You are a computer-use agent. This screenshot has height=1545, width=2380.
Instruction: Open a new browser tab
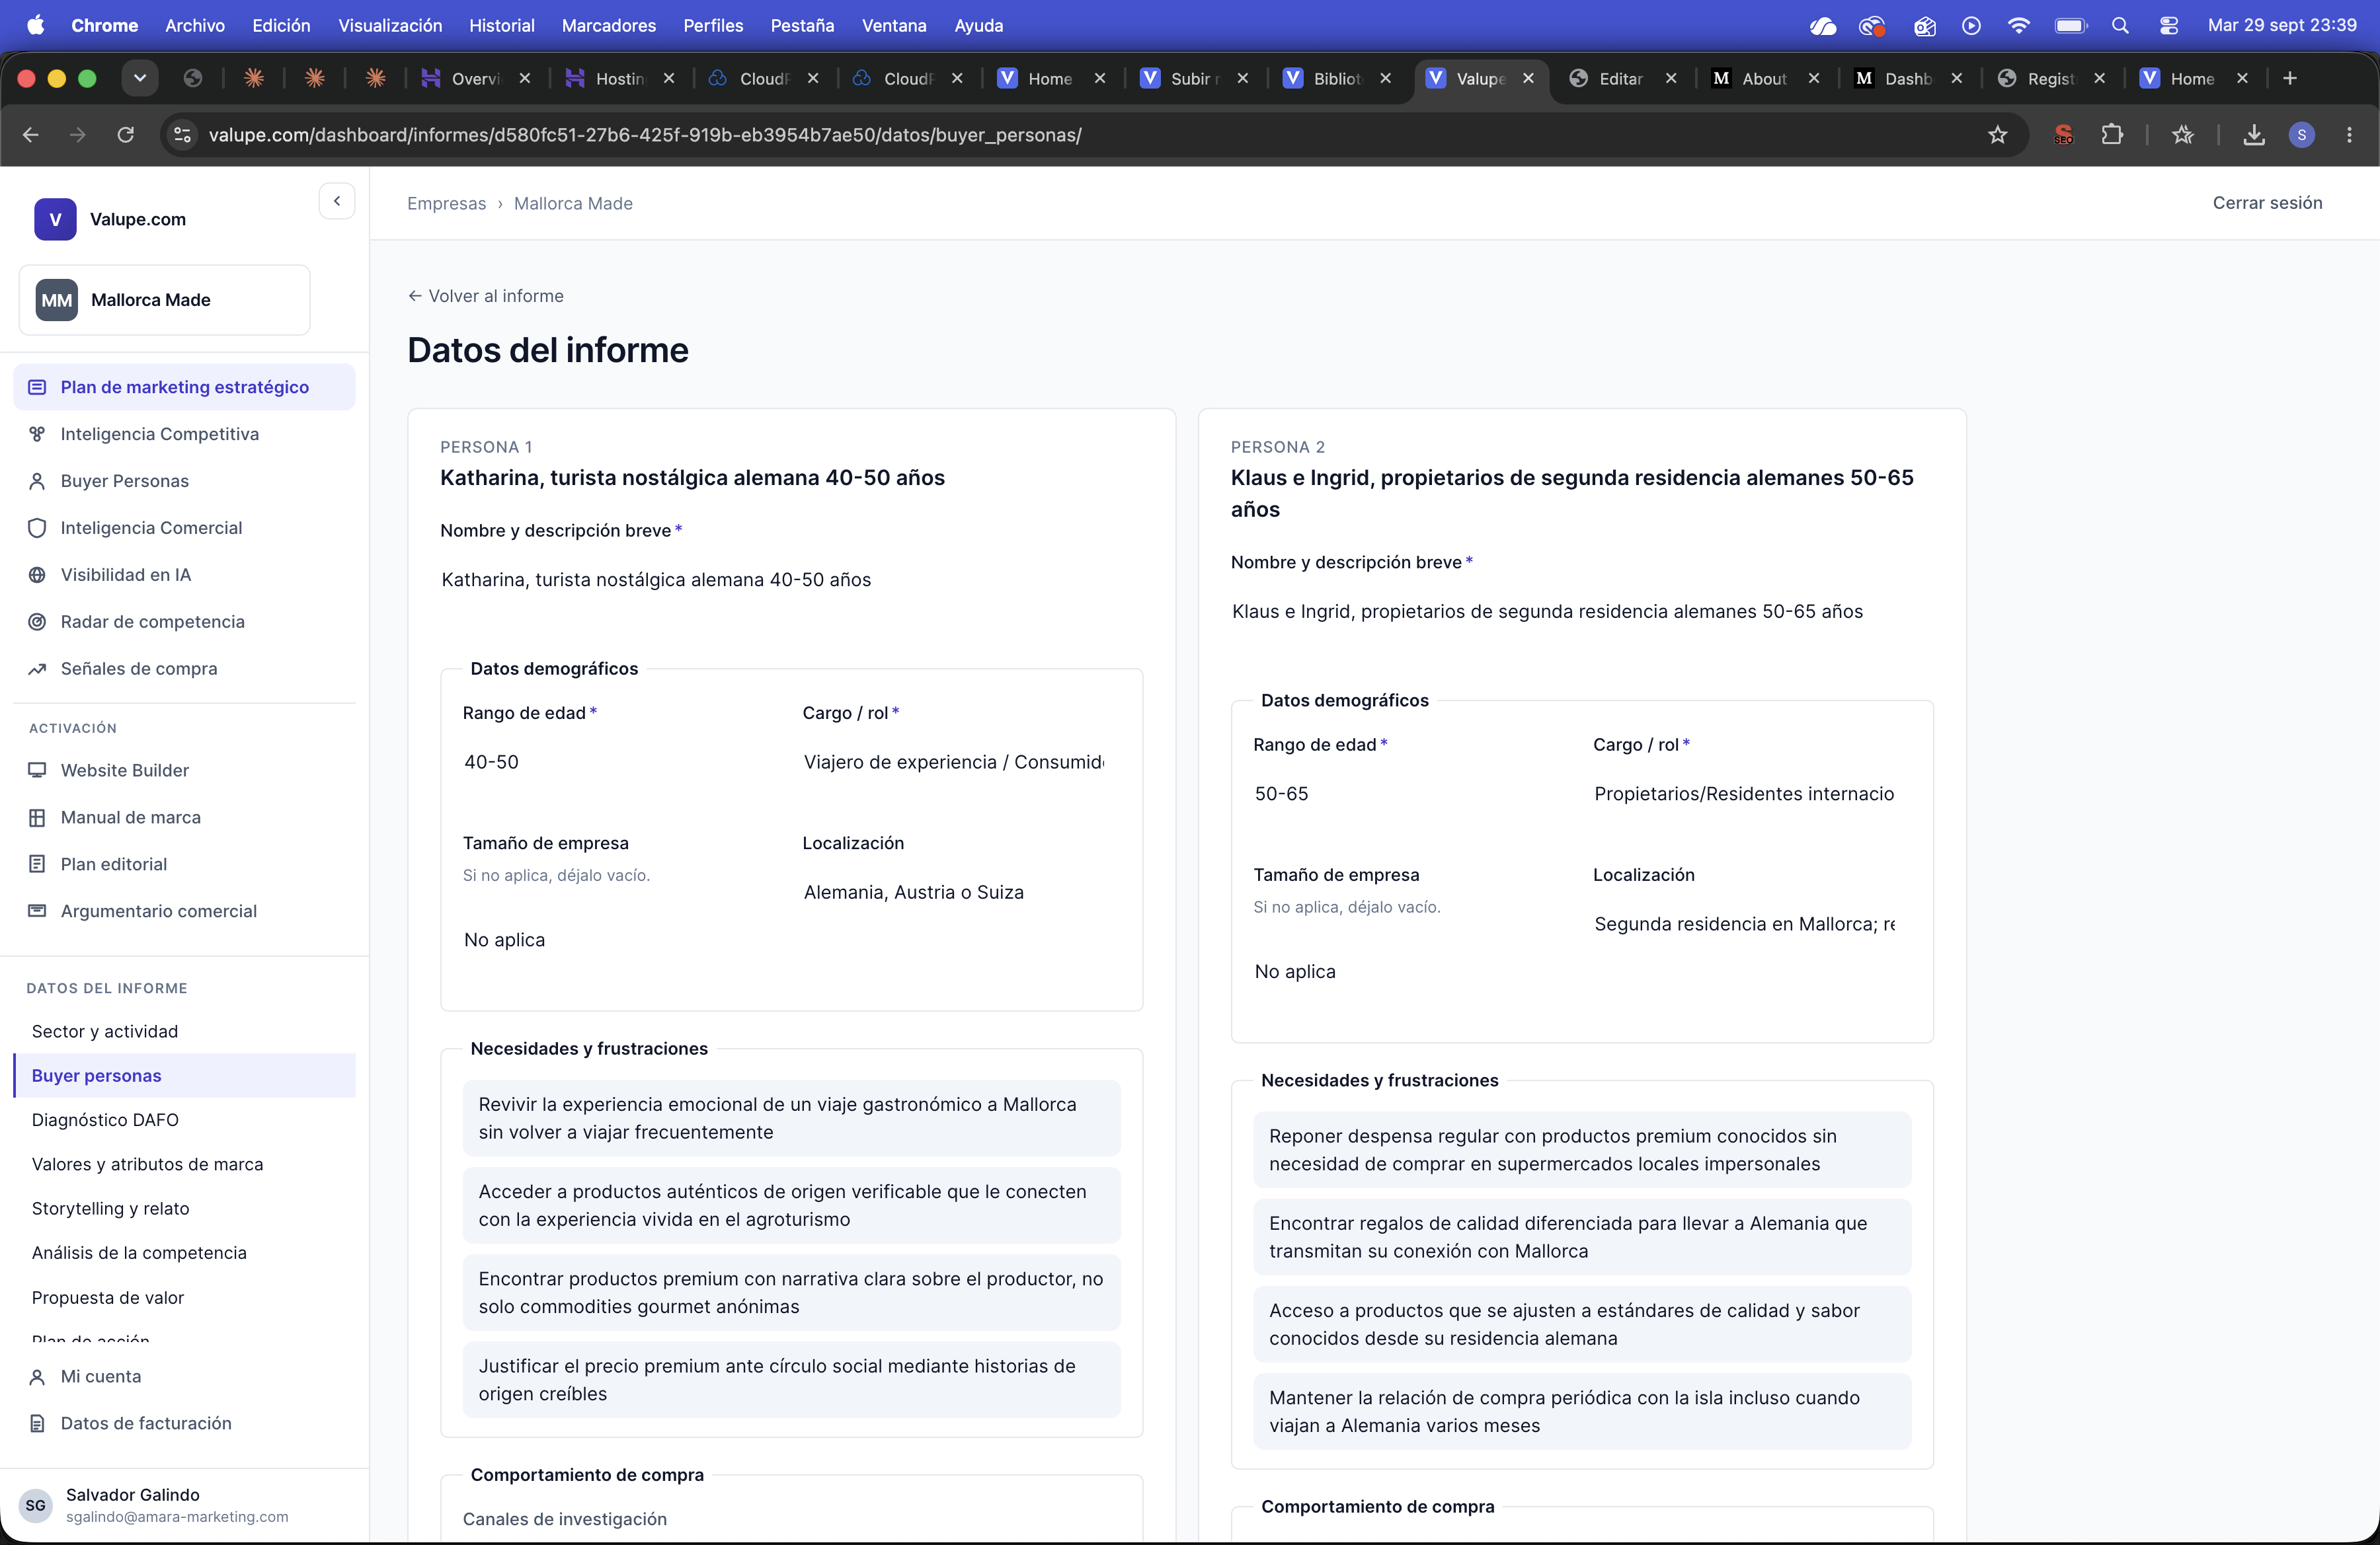point(2289,78)
